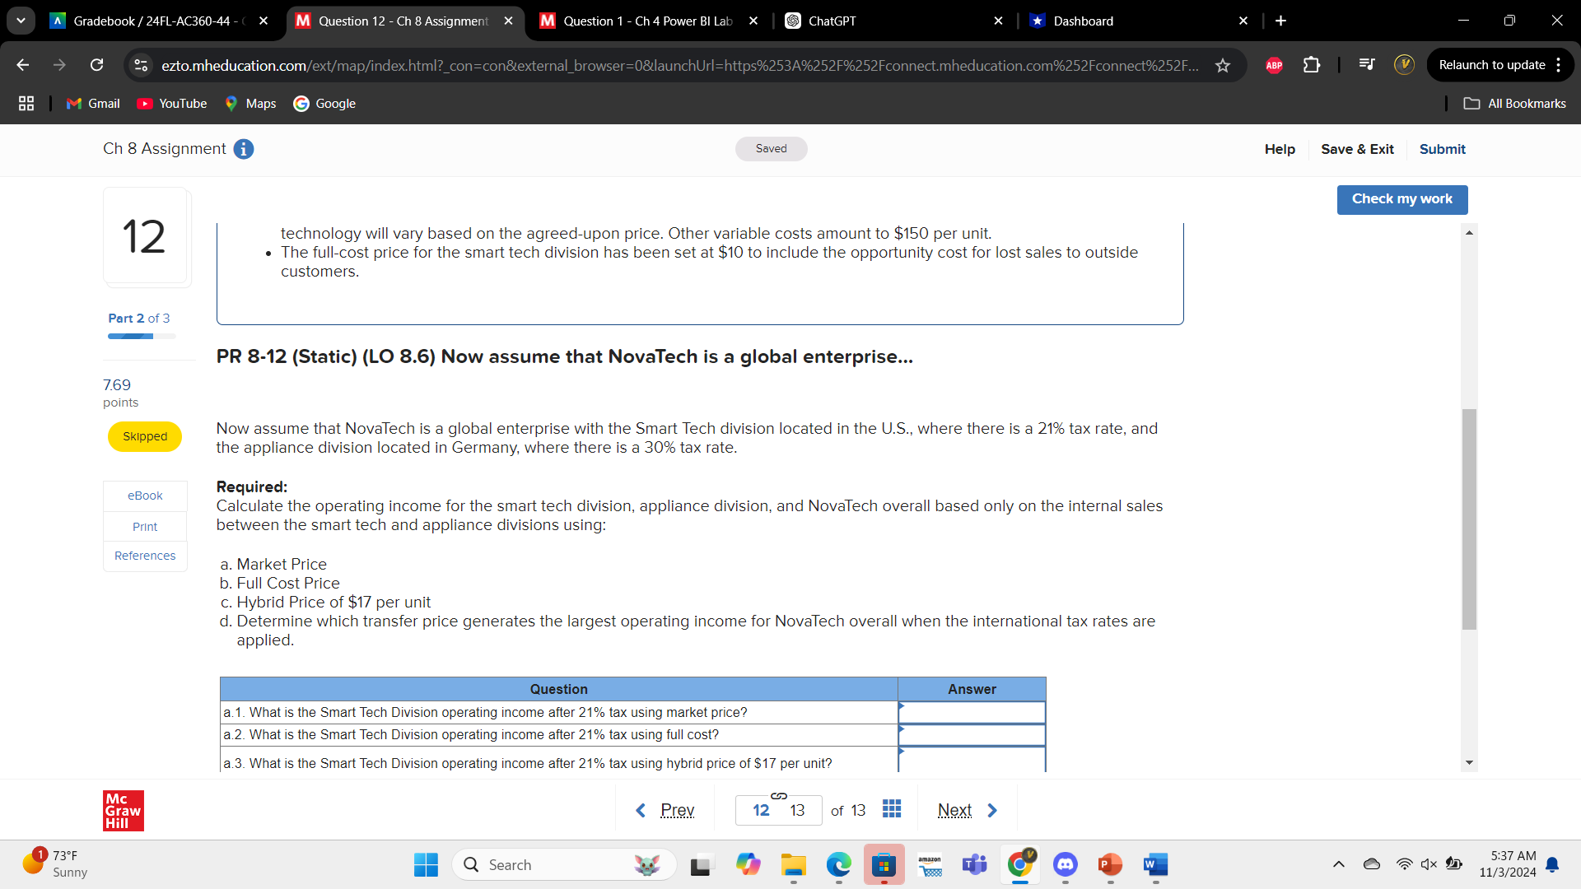Click the Check my work button
Screen dimensions: 1581x889
click(1401, 199)
